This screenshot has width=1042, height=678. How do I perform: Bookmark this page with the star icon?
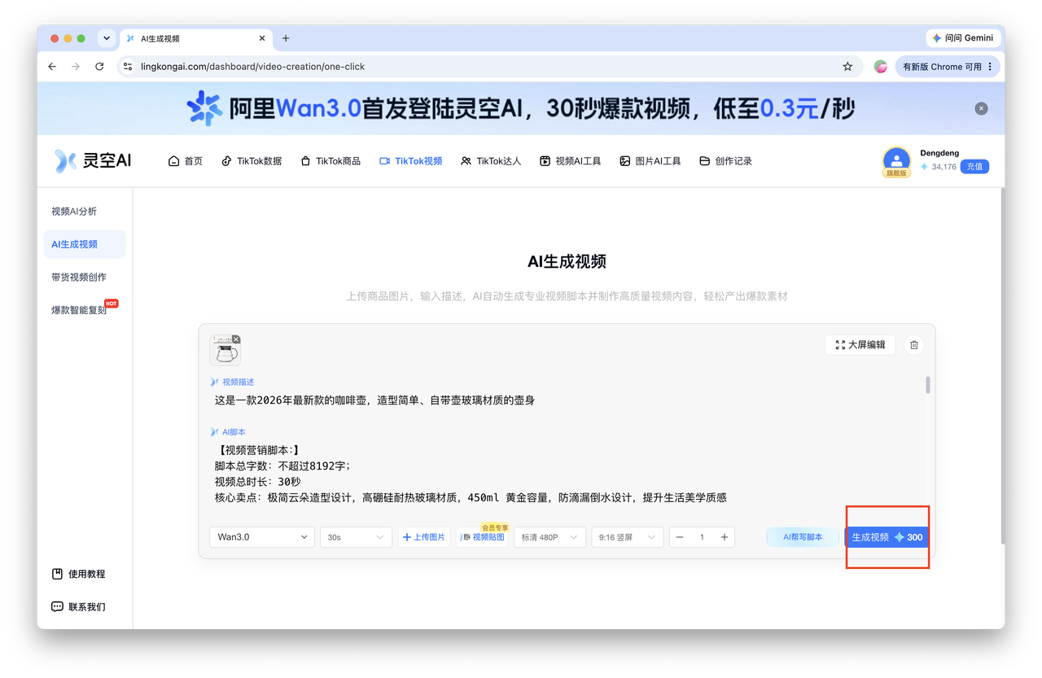(847, 67)
